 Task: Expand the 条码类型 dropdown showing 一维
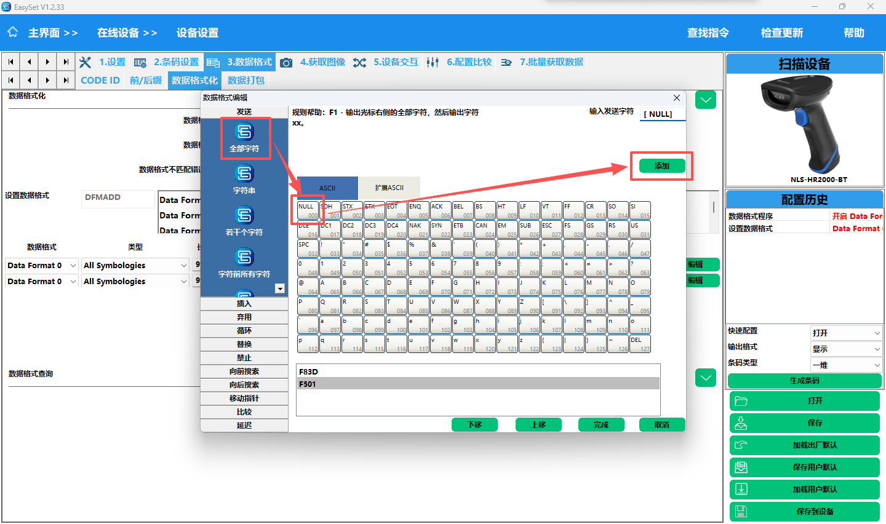[x=846, y=365]
